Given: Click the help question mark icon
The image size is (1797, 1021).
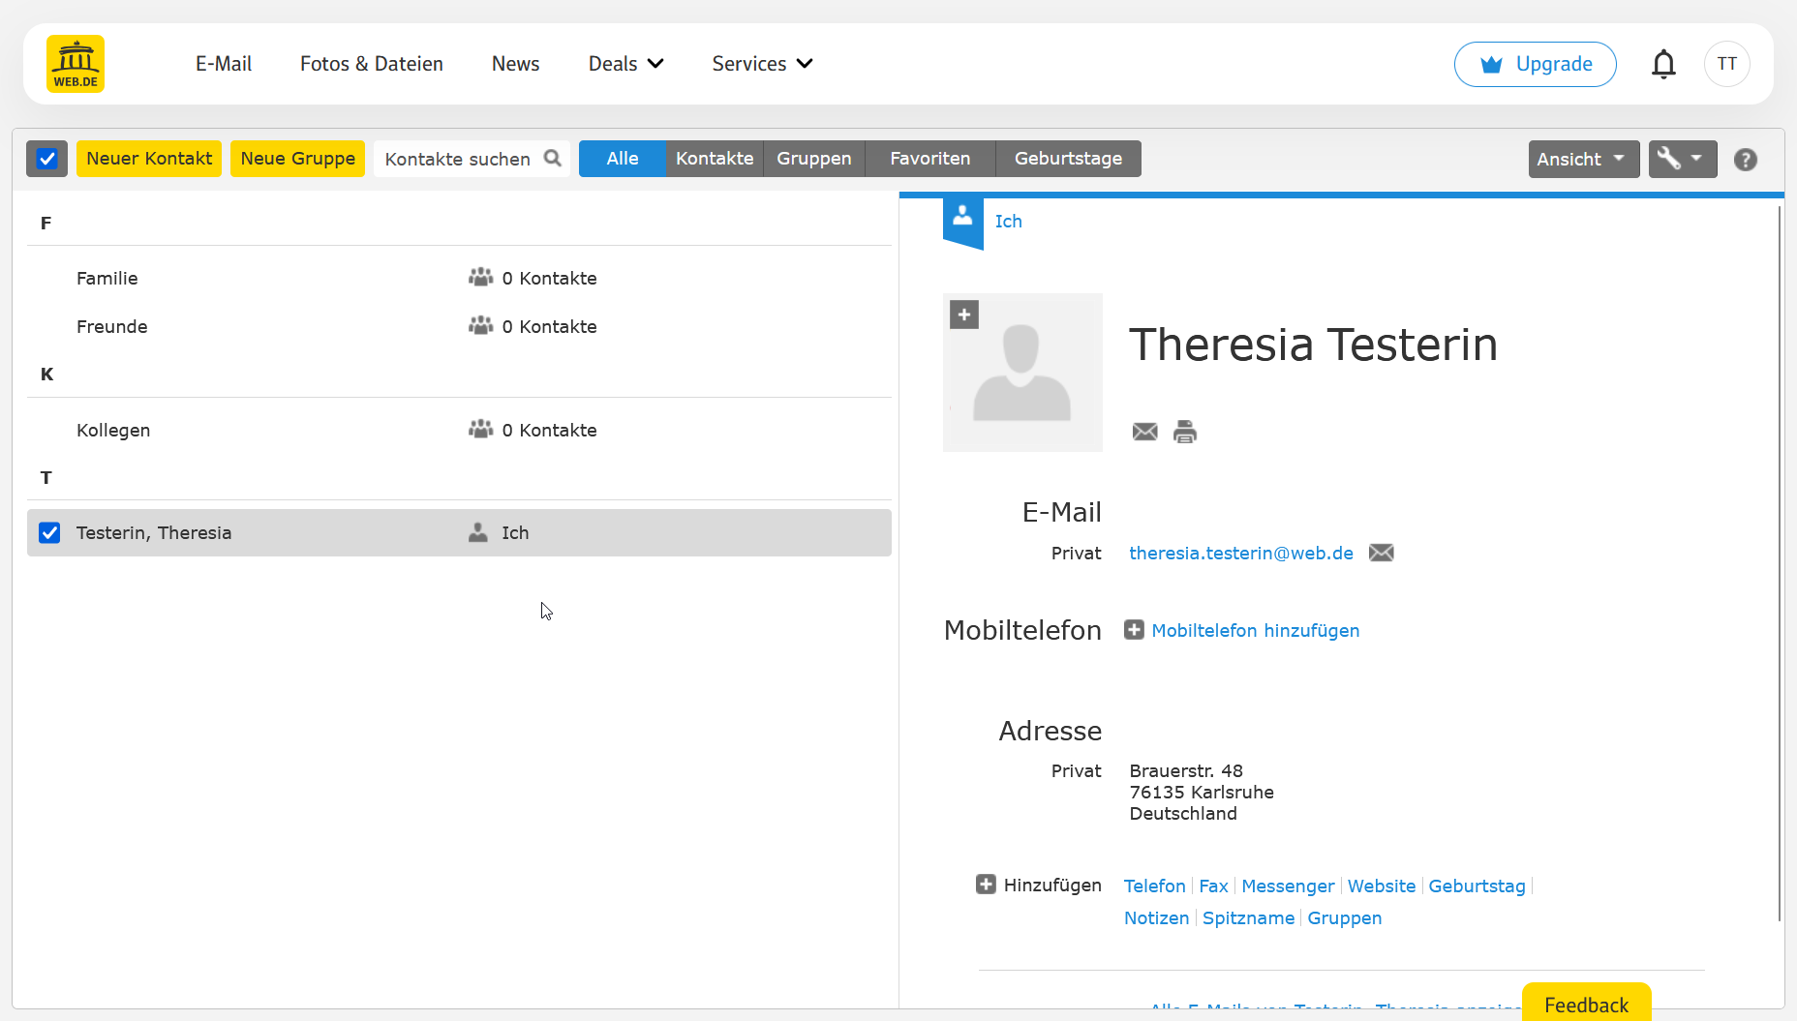Looking at the screenshot, I should pyautogui.click(x=1745, y=160).
